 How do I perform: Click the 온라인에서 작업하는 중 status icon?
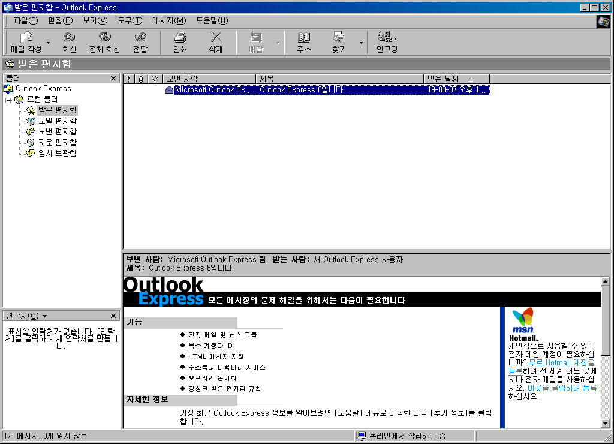tap(362, 436)
